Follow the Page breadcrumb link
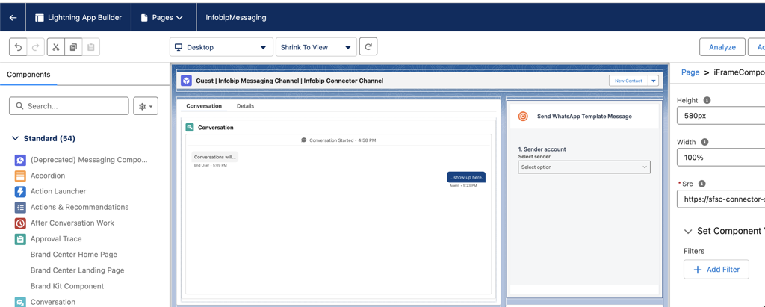765x307 pixels. tap(690, 72)
